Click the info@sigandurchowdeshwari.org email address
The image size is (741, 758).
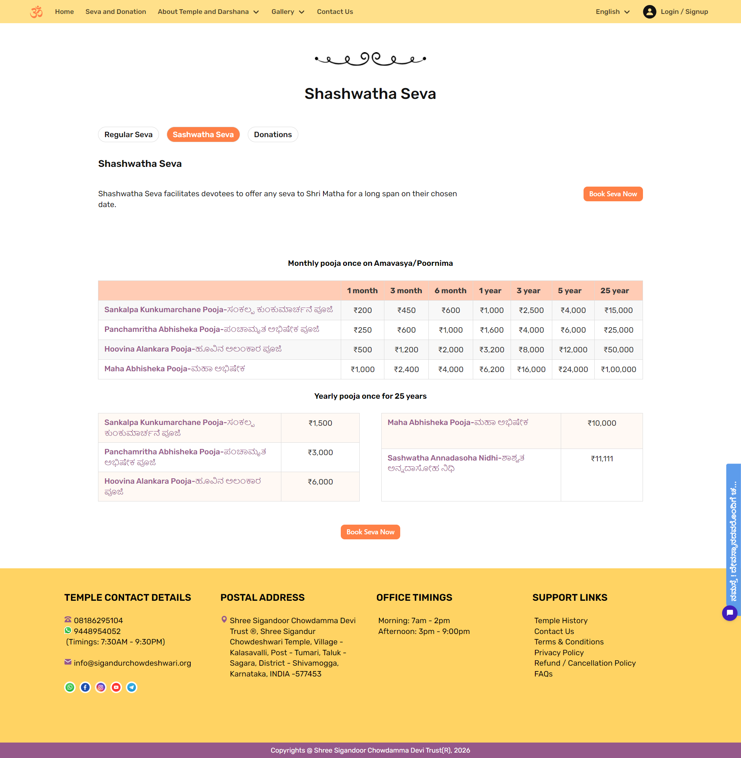132,663
